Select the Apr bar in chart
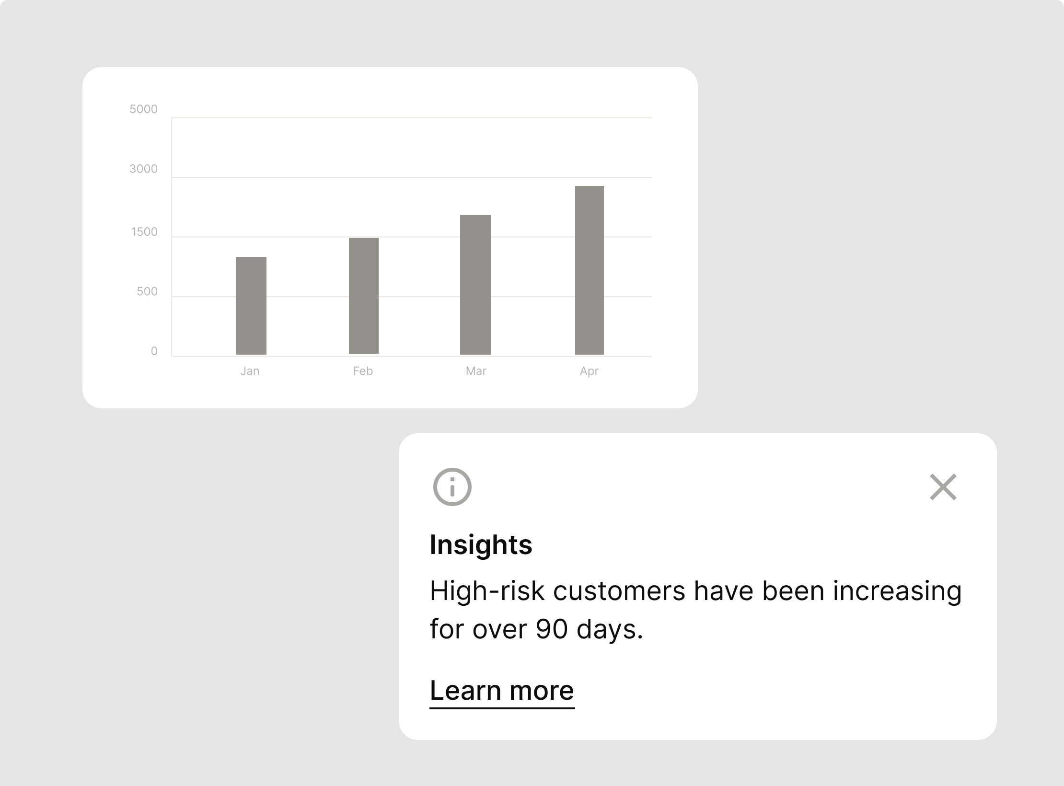The width and height of the screenshot is (1064, 786). pos(589,270)
